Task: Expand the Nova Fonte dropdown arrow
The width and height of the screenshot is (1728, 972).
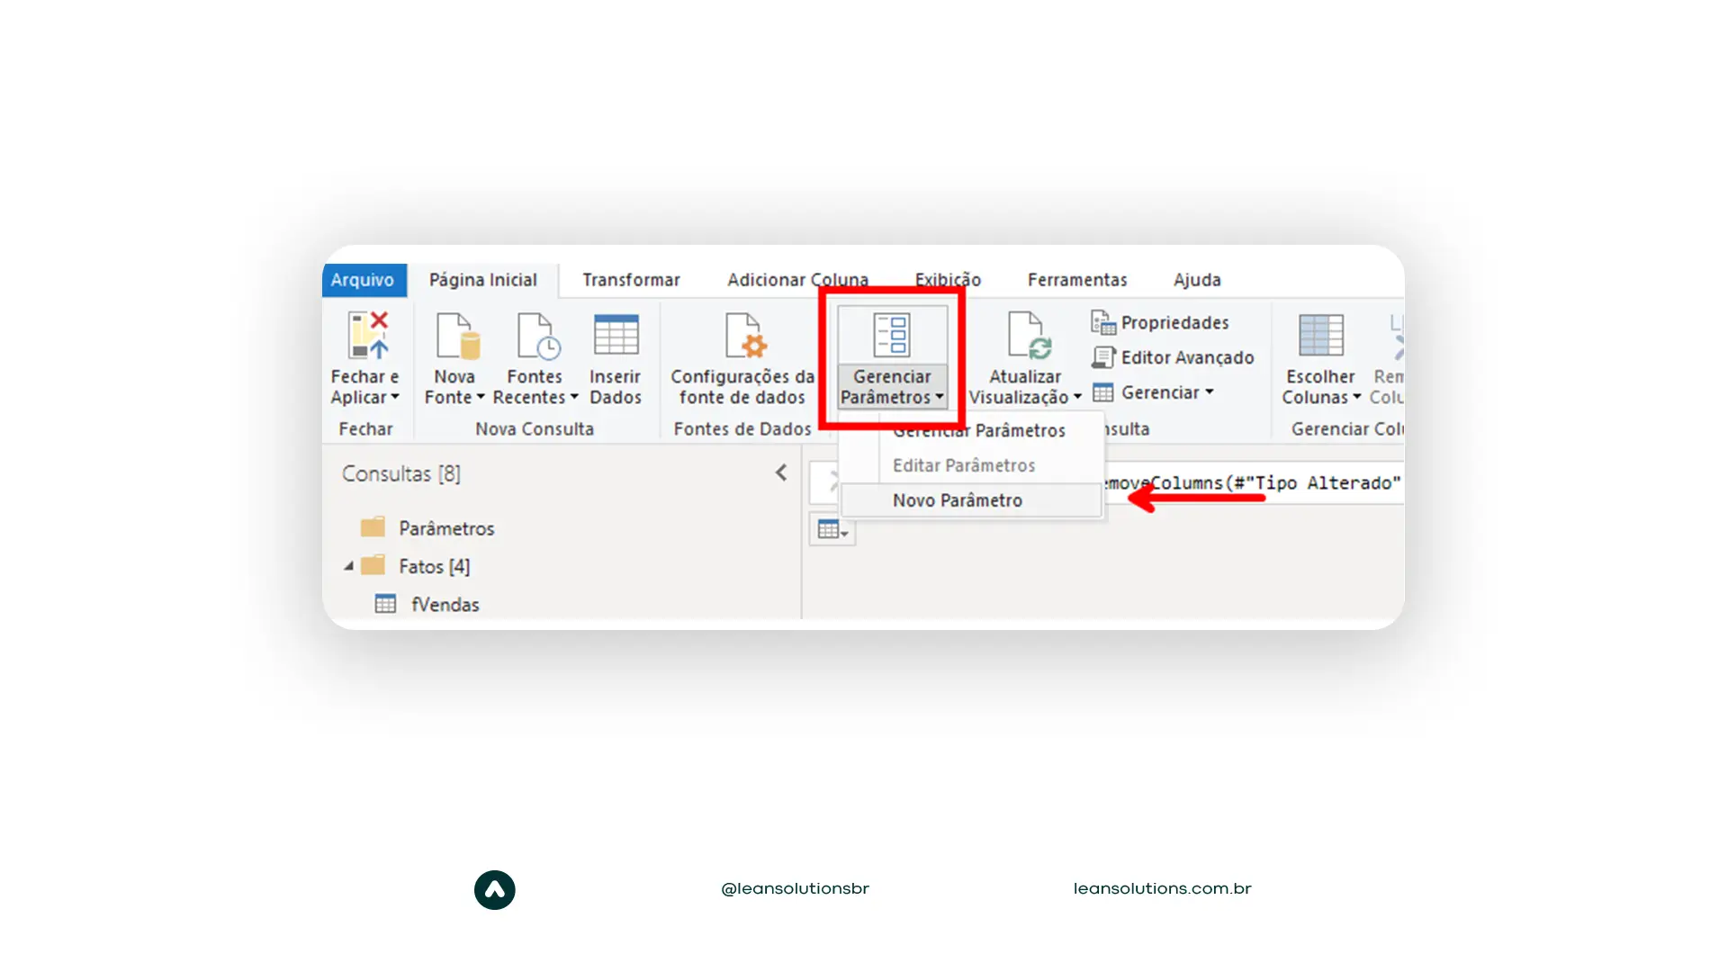Action: pyautogui.click(x=481, y=397)
